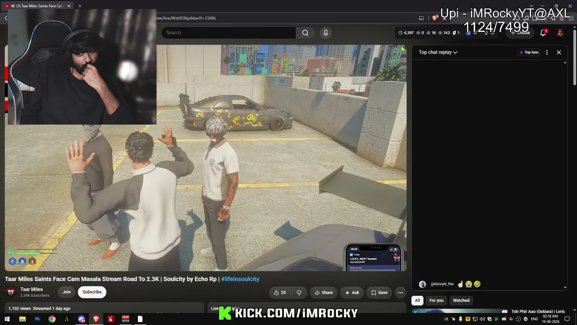Open the Toh Phir Aao recommended video
This screenshot has height=325, width=577.
538,312
